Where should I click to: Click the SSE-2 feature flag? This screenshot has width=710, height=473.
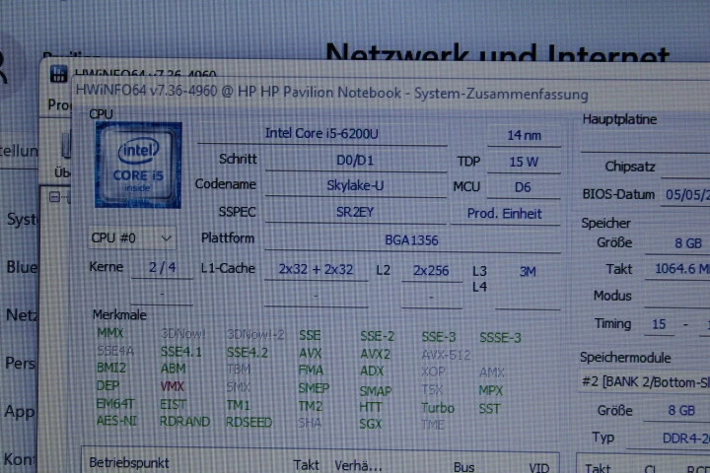point(377,336)
